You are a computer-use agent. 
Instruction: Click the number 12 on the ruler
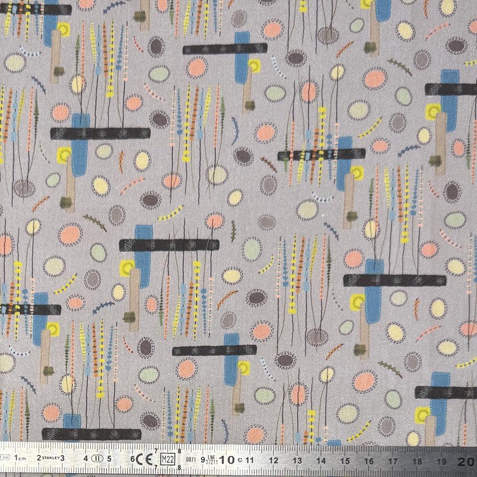(274, 461)
